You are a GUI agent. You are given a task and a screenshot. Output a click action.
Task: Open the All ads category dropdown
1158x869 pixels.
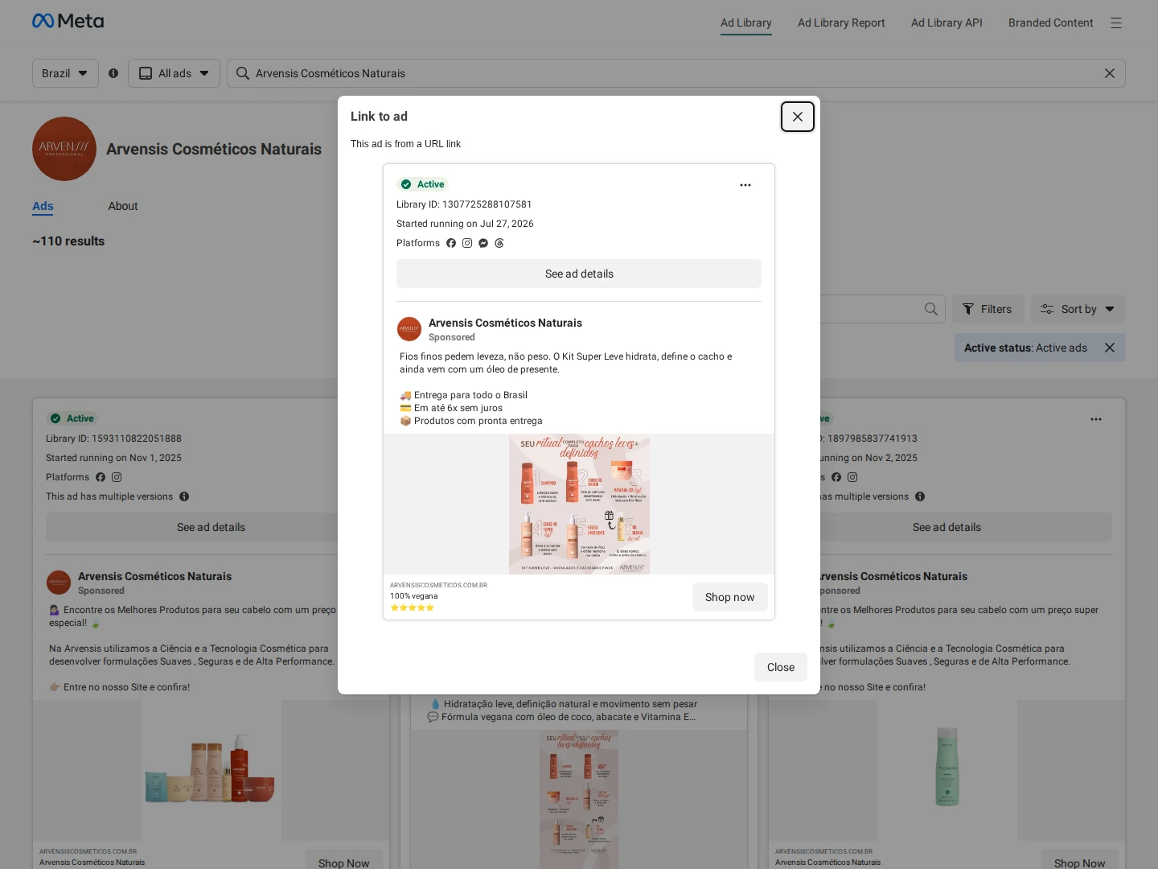174,73
